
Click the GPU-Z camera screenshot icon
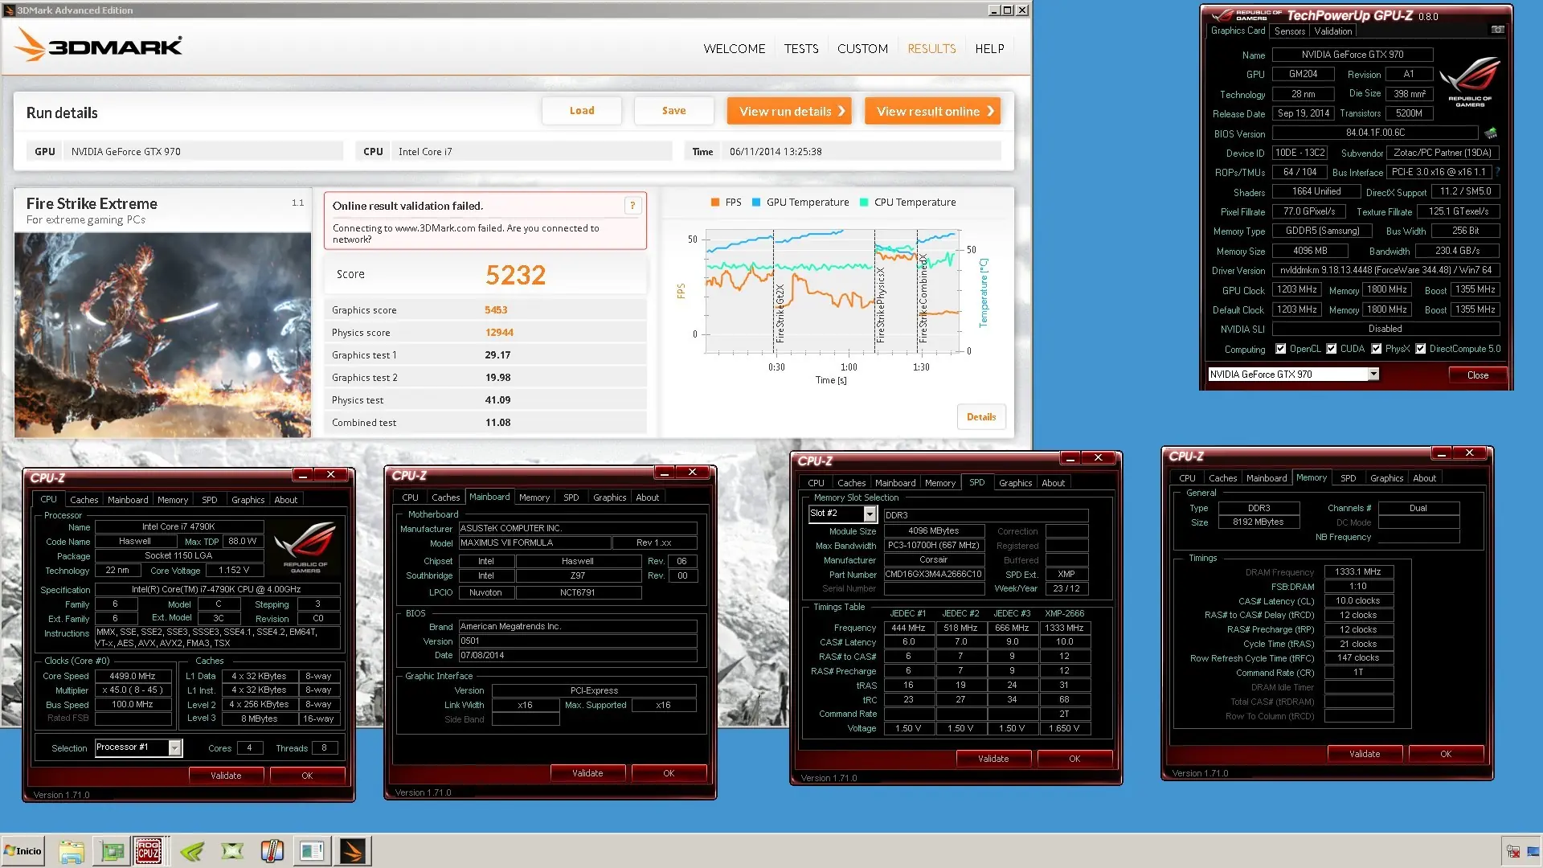pos(1497,30)
